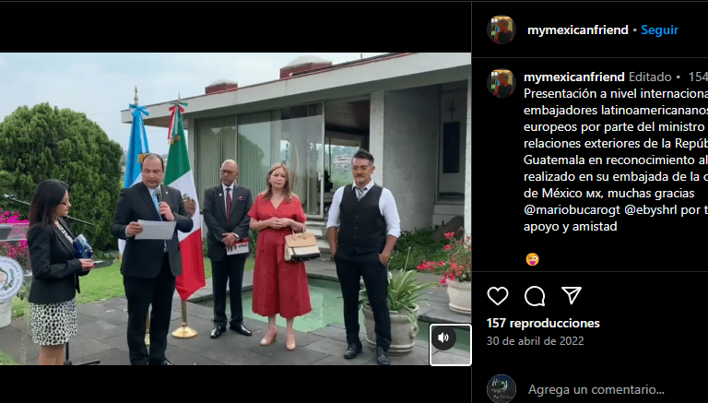This screenshot has width=708, height=403.
Task: Toggle the video sound speaker button
Action: point(443,338)
